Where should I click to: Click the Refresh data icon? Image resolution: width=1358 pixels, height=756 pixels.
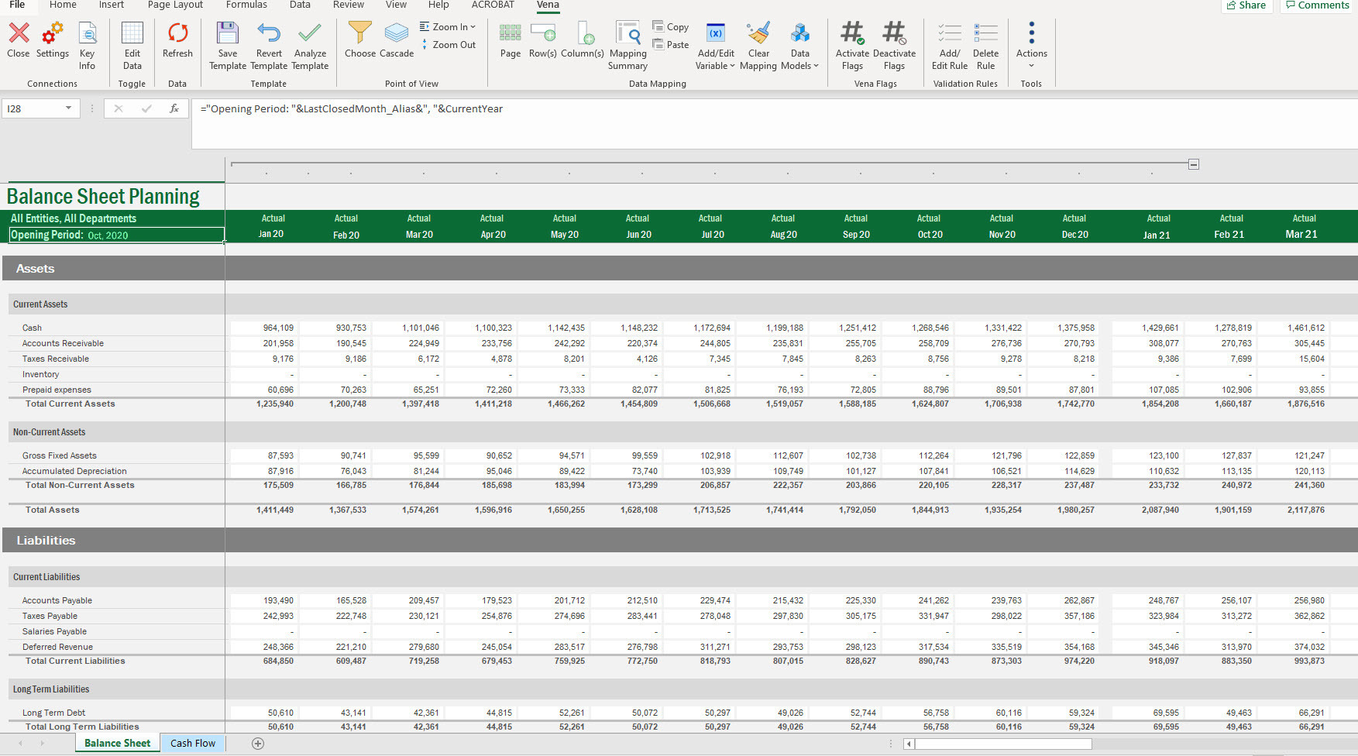[x=177, y=34]
